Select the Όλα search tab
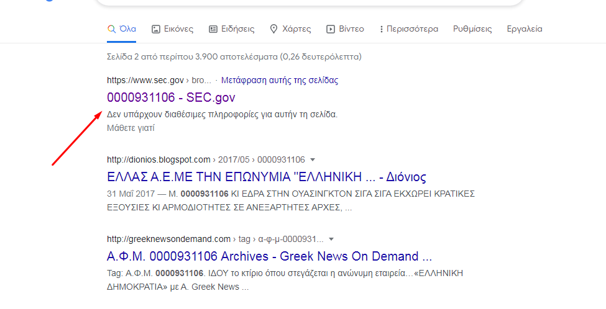Viewport: 606px width, 309px height. 121,29
